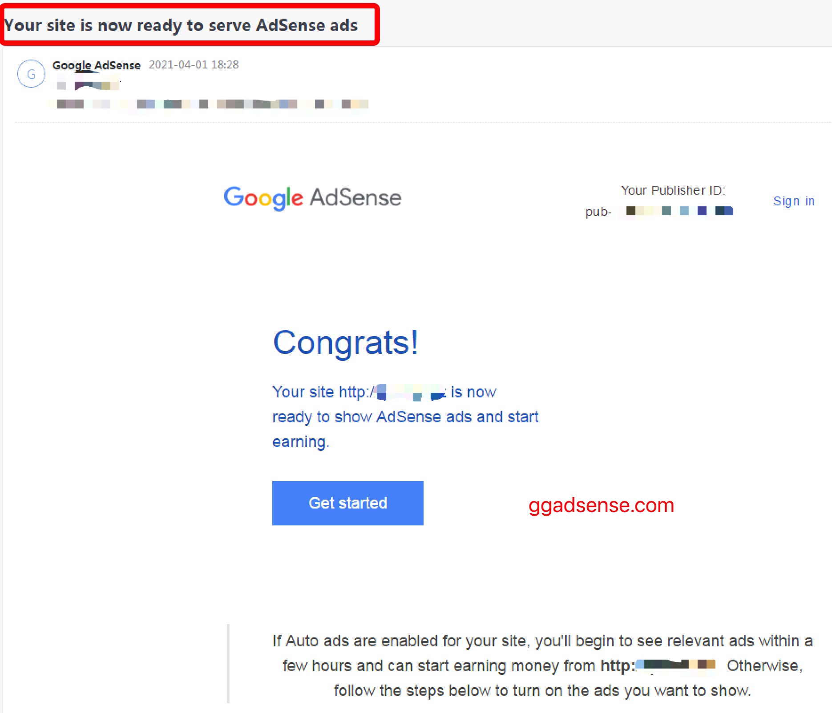
Task: Click the Google AdSense sender name
Action: pos(97,65)
